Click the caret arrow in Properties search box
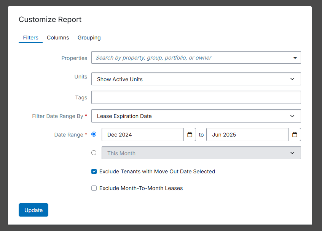Viewport: 322px width, 231px height. 295,58
